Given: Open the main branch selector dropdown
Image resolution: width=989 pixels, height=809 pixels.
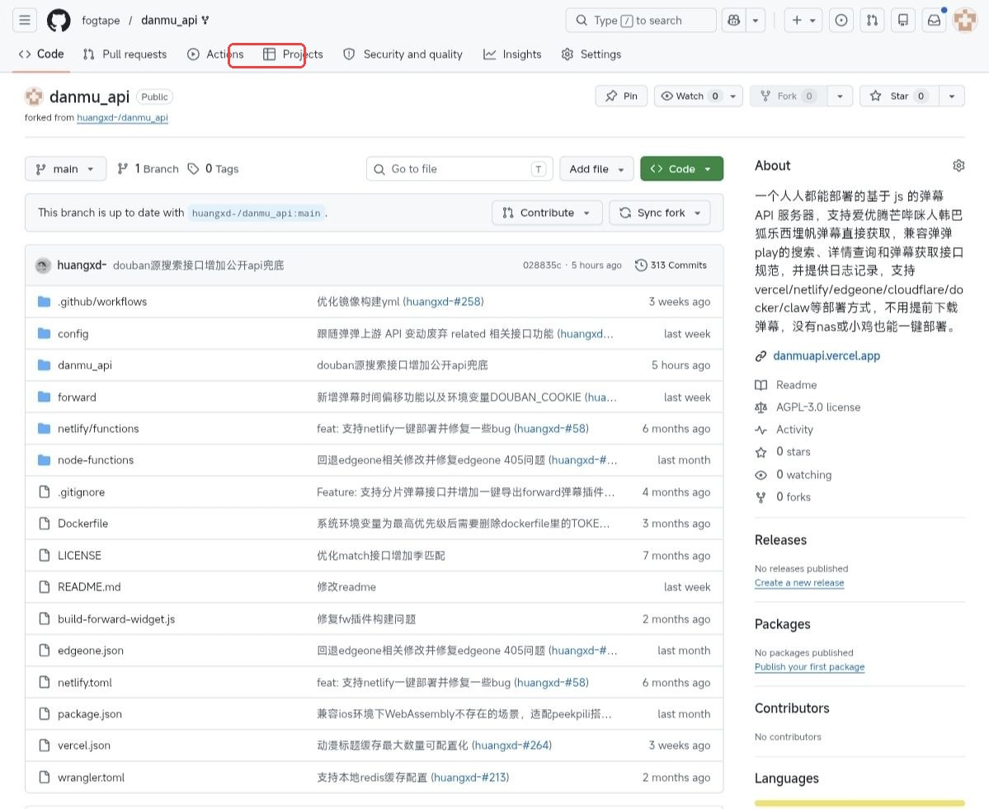Looking at the screenshot, I should (65, 168).
